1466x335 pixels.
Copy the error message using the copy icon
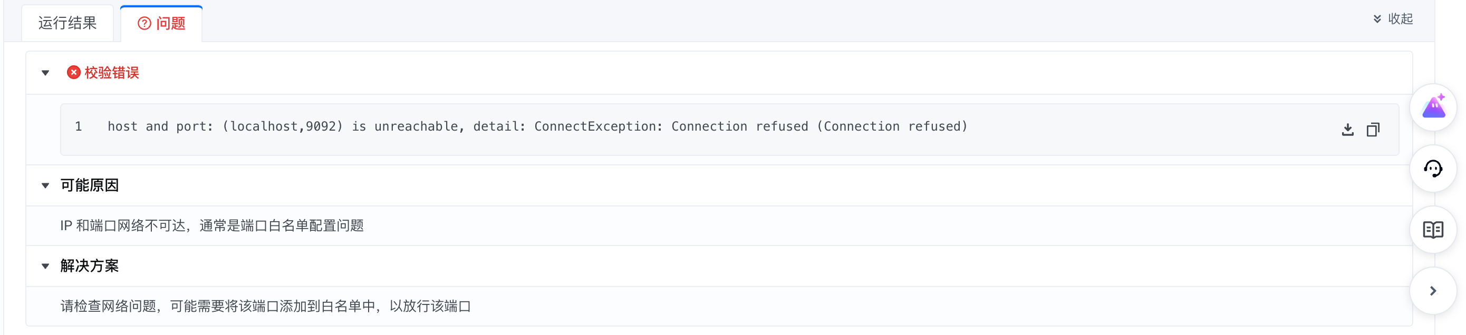click(1373, 130)
